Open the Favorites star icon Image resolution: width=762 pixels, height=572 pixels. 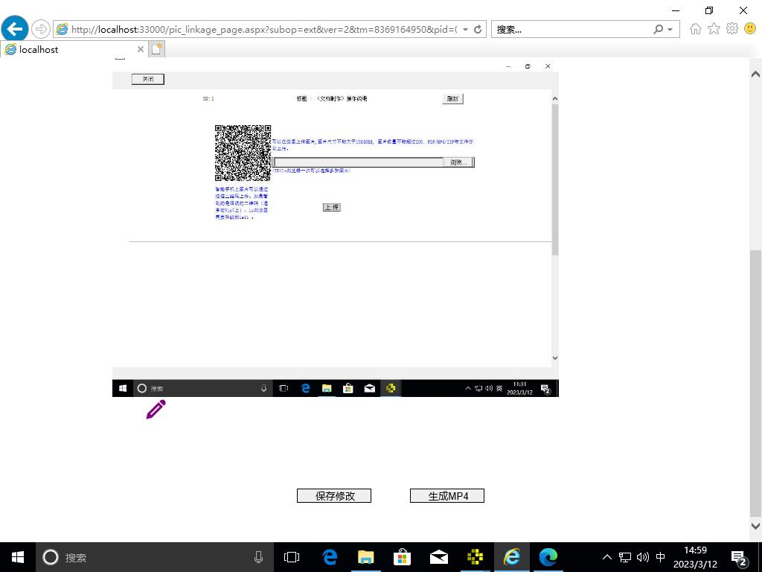coord(714,29)
